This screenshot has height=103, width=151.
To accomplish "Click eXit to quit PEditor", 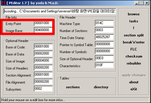I will [x=134, y=89].
